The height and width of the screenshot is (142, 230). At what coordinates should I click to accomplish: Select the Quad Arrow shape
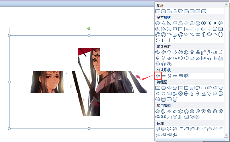[192, 52]
